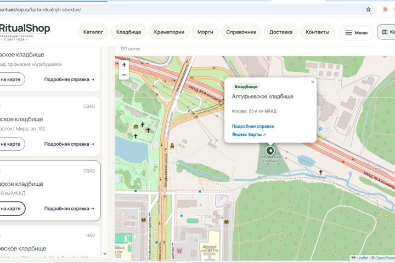Viewport: 395px width, 263px height.
Task: Open the Кладбища menu item
Action: [x=128, y=32]
